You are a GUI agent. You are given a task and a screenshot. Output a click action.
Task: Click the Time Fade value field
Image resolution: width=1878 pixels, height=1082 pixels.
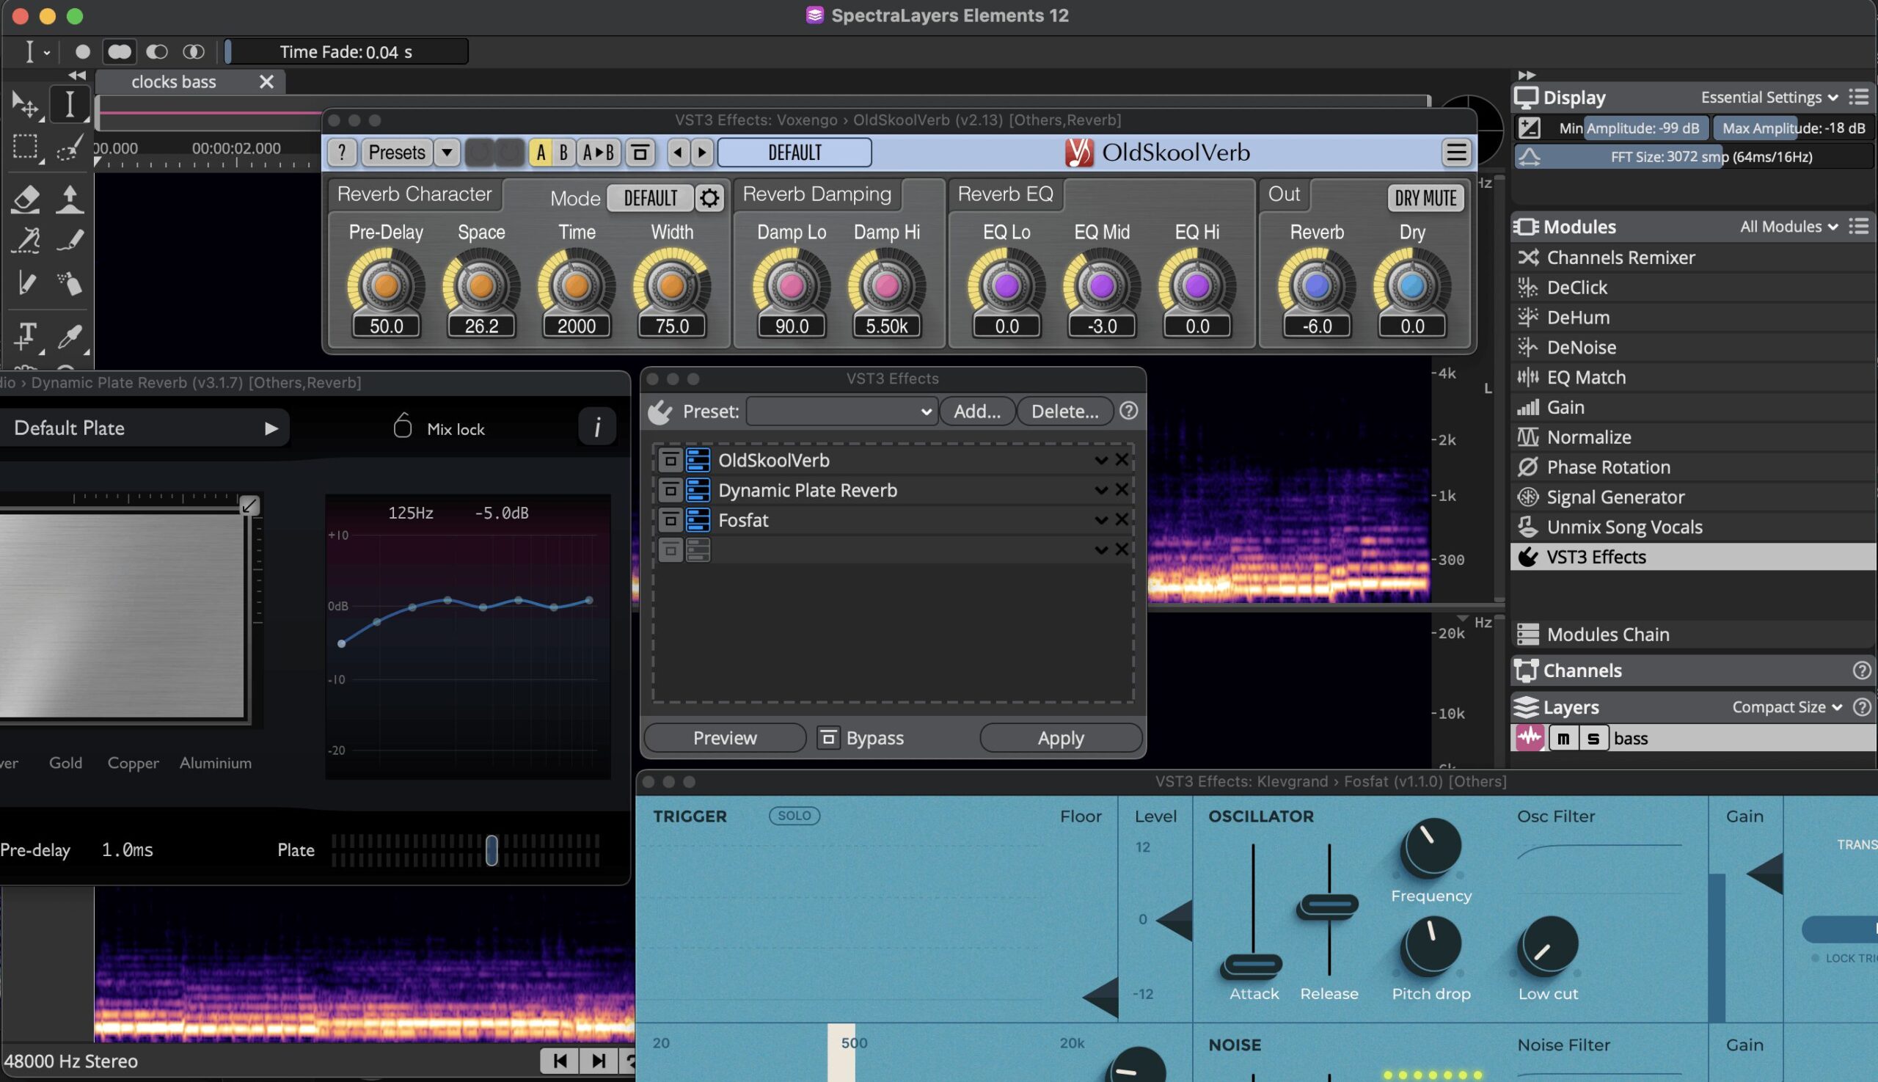(x=346, y=52)
